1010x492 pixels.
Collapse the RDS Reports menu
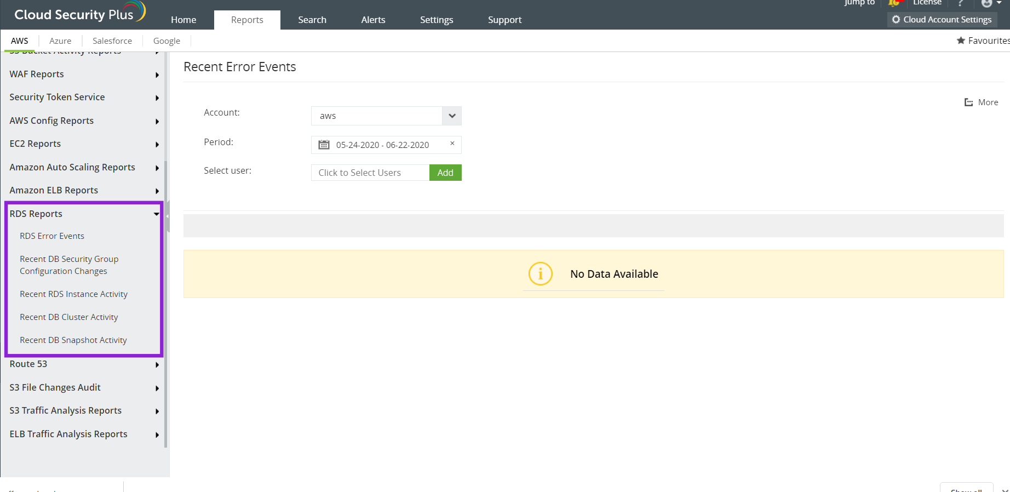click(x=84, y=214)
